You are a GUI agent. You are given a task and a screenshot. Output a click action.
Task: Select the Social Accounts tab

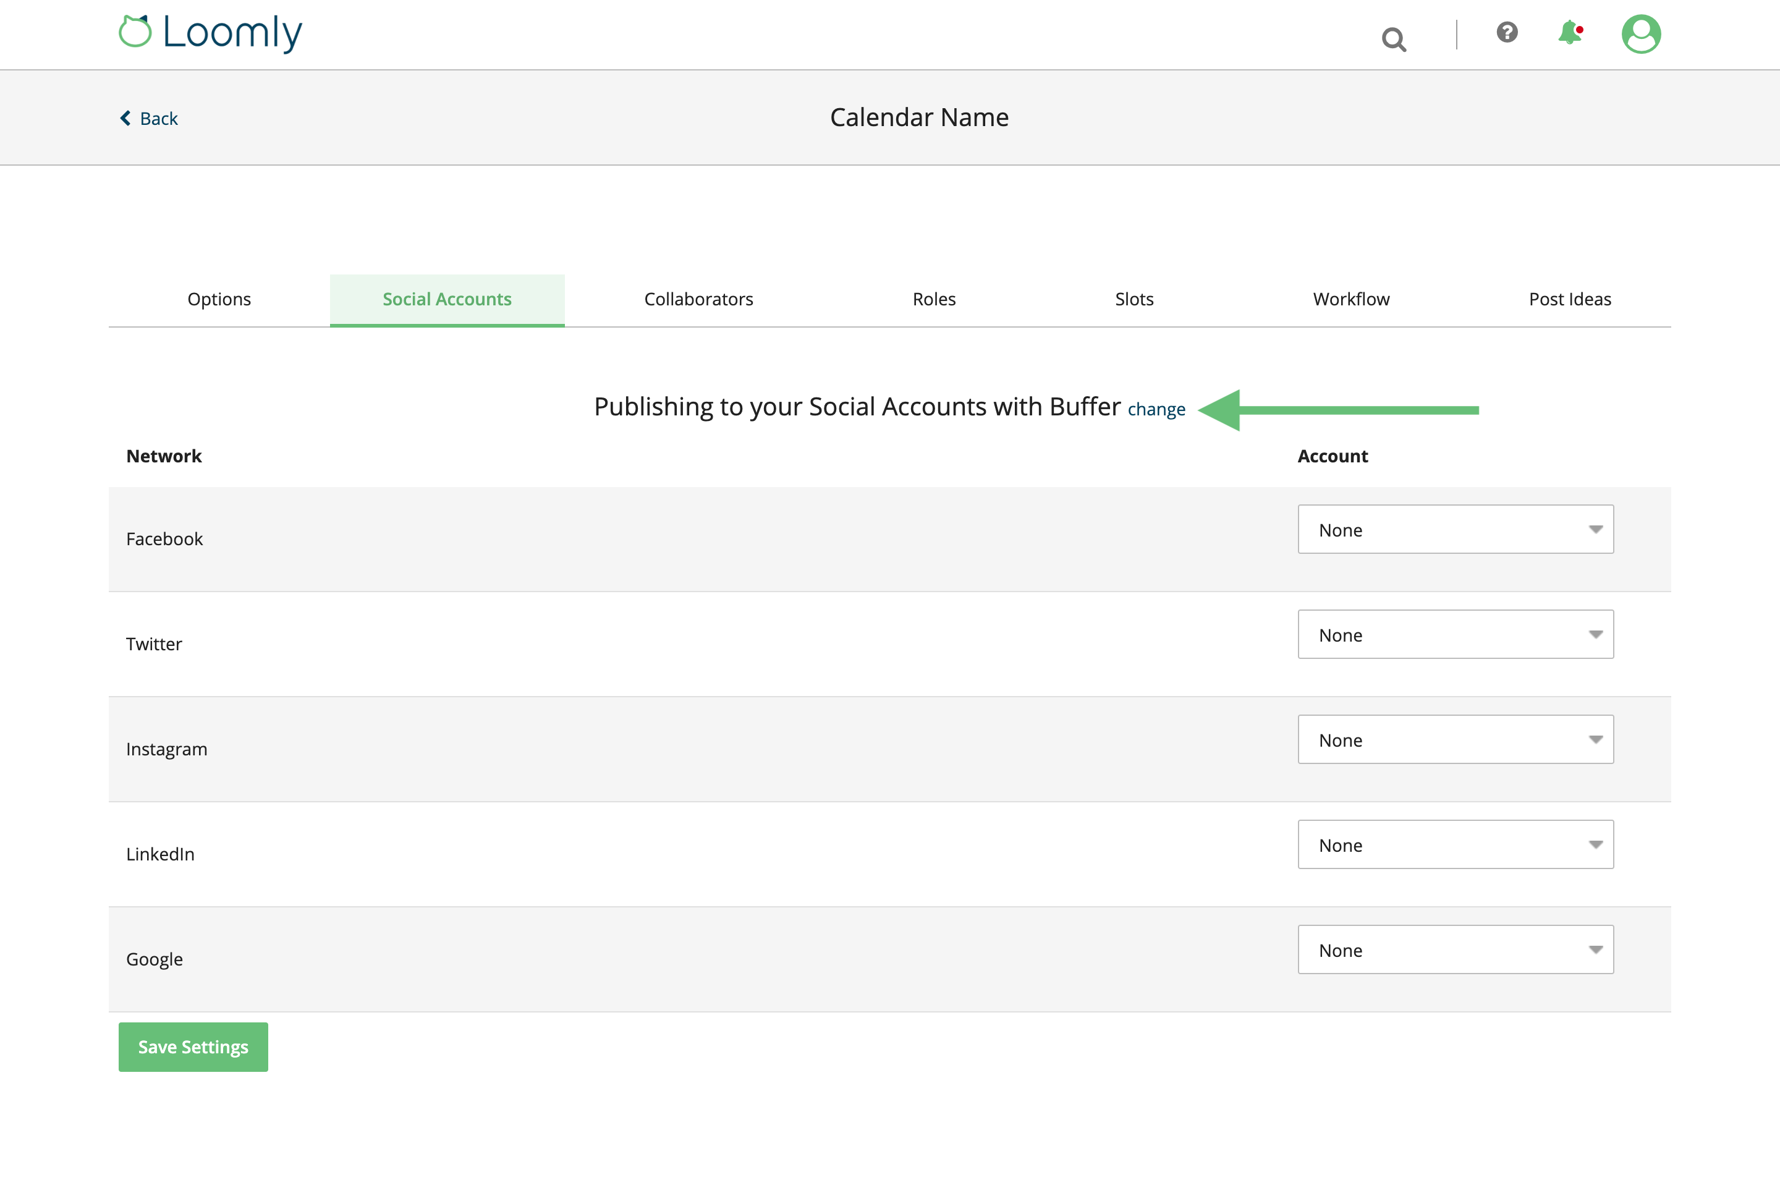click(x=446, y=299)
